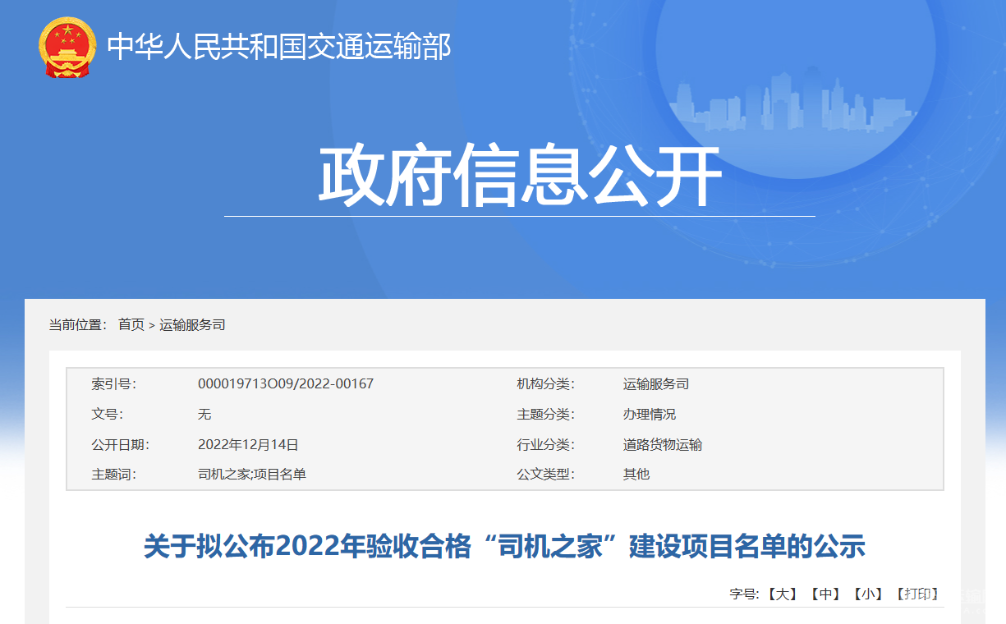The height and width of the screenshot is (624, 1006).
Task: Click the 机构分类 label
Action: click(x=545, y=384)
